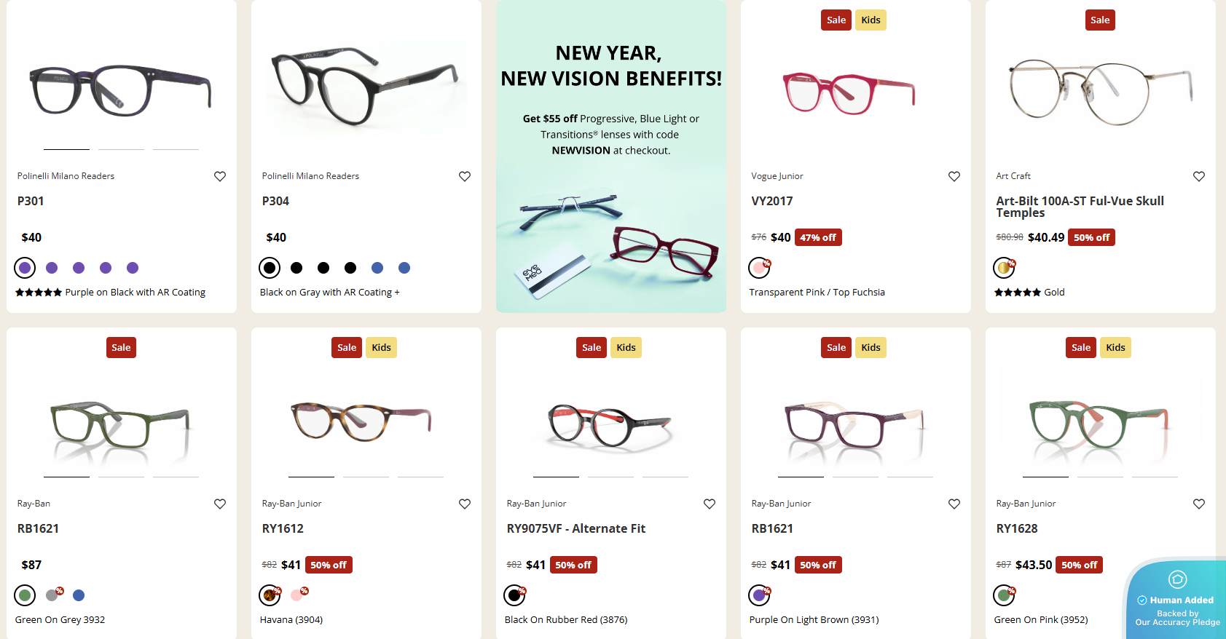Add RY9075VF Alternate Fit to favorites
The height and width of the screenshot is (639, 1226).
pyautogui.click(x=710, y=504)
